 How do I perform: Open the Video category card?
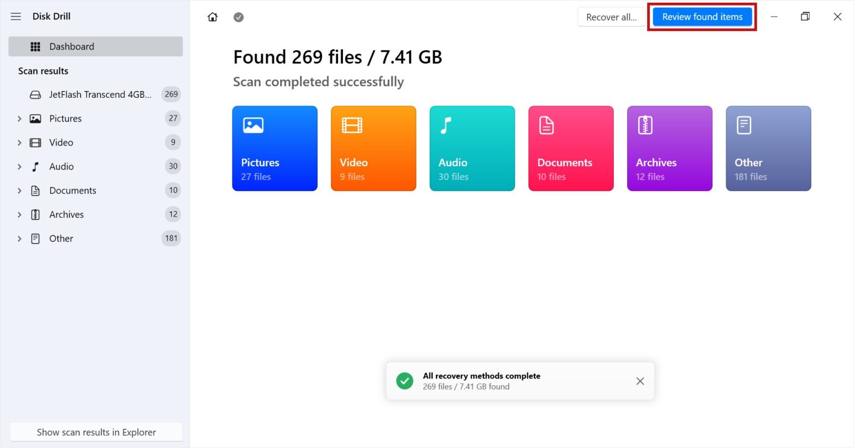373,148
